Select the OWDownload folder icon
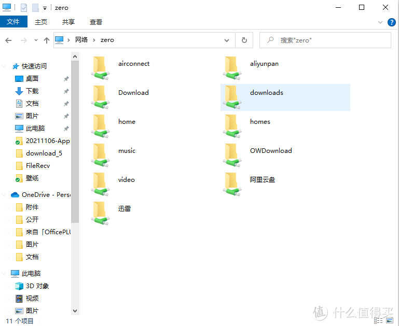The image size is (399, 326). [x=232, y=155]
